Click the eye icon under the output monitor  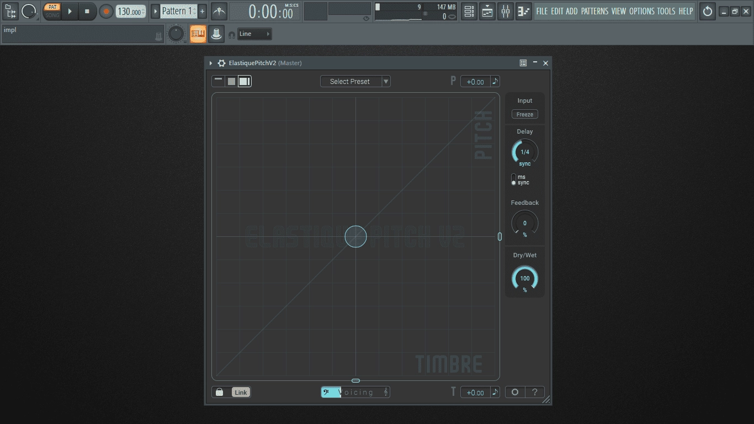(x=366, y=18)
